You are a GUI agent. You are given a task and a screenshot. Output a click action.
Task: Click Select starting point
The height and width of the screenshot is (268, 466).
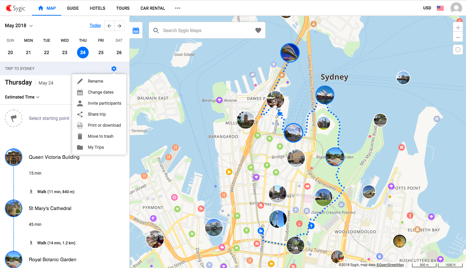click(49, 118)
